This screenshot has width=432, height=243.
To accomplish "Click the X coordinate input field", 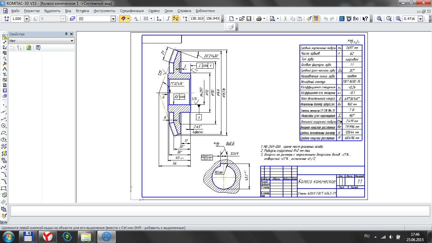I will pyautogui.click(x=196, y=19).
